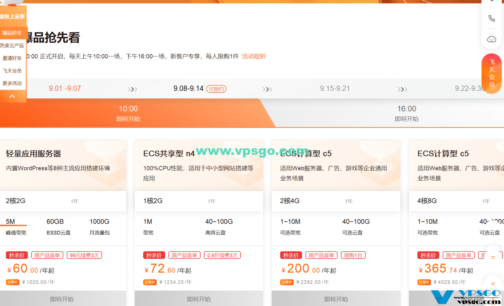Open 金秋上云季 side navigation header
The width and height of the screenshot is (504, 306).
(x=13, y=16)
